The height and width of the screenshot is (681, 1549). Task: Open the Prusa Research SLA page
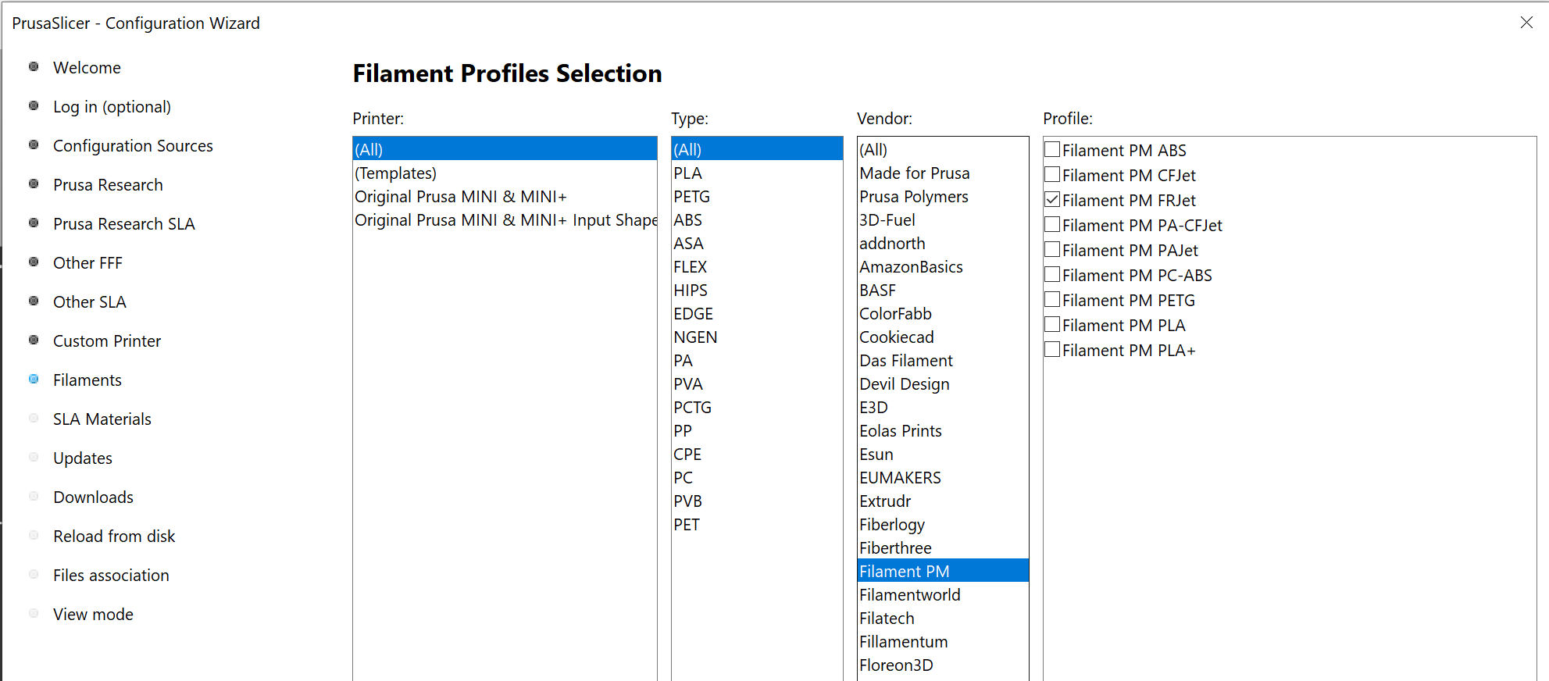123,224
